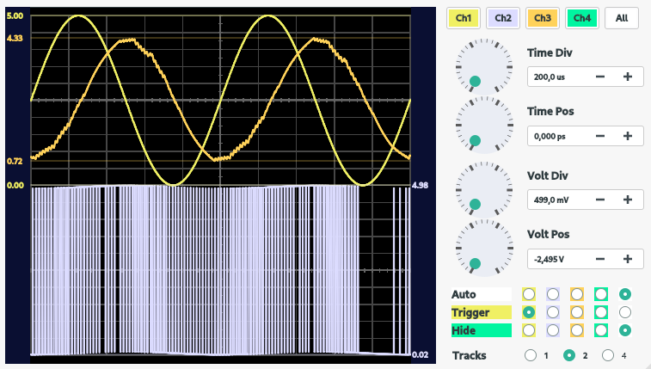Select Tracks option 4

[608, 355]
